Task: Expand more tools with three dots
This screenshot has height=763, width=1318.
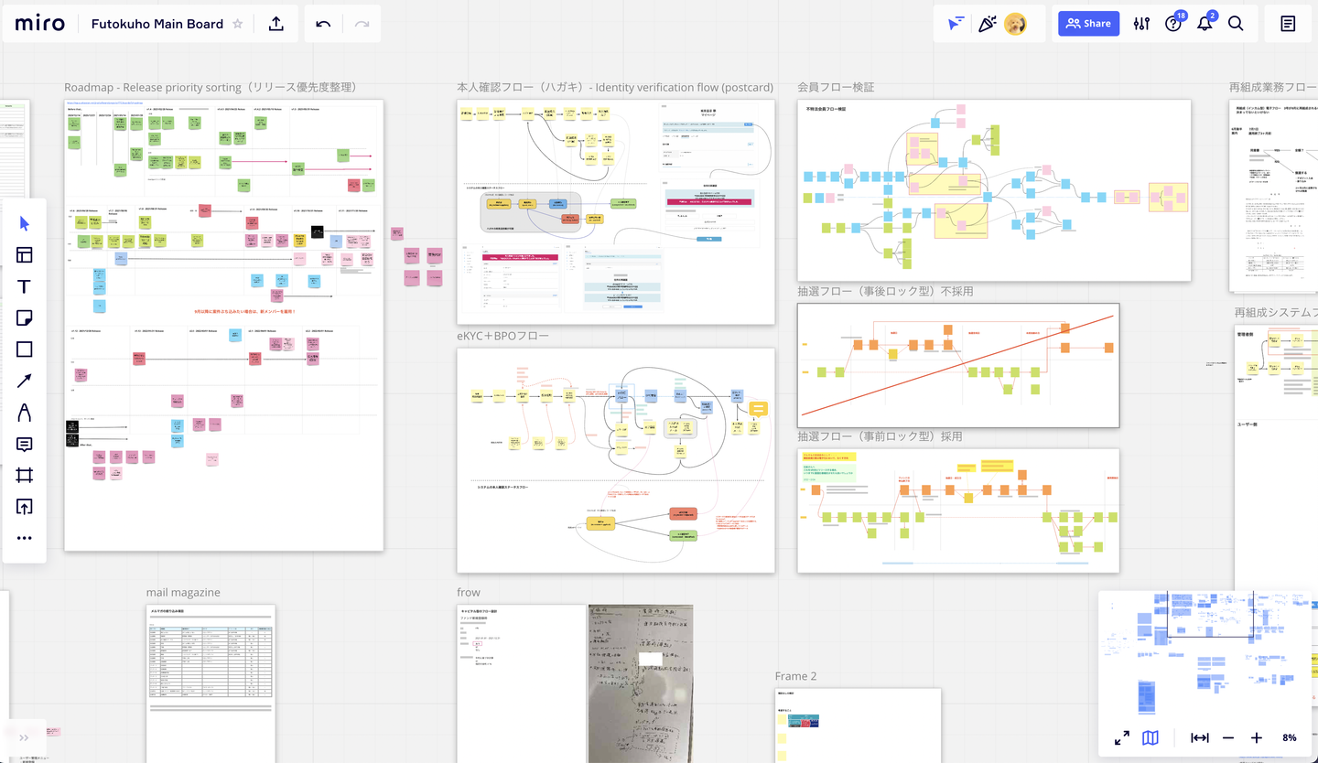Action: click(x=25, y=538)
